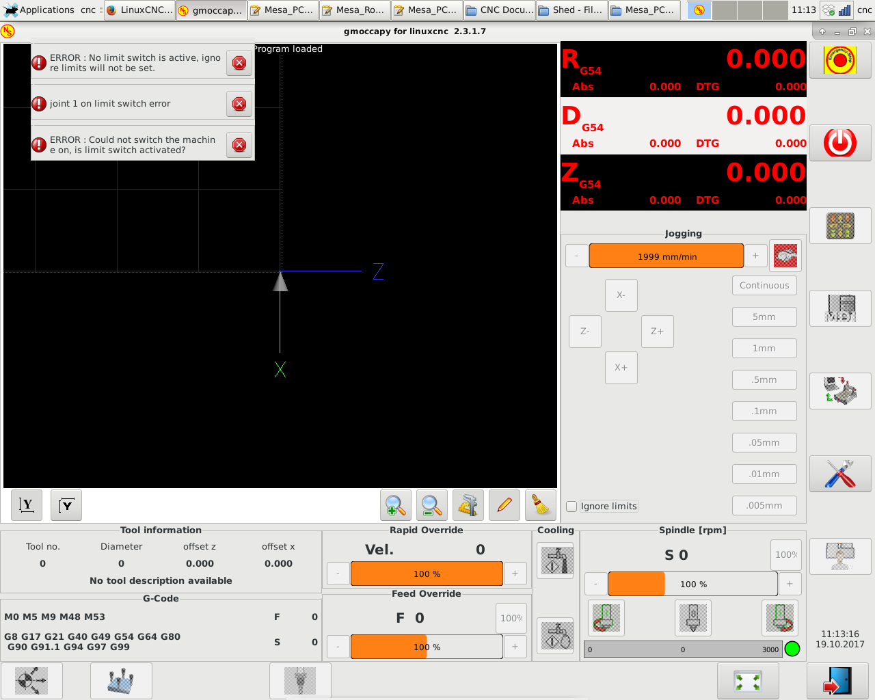
Task: Click the pencil tool path icon
Action: [504, 506]
